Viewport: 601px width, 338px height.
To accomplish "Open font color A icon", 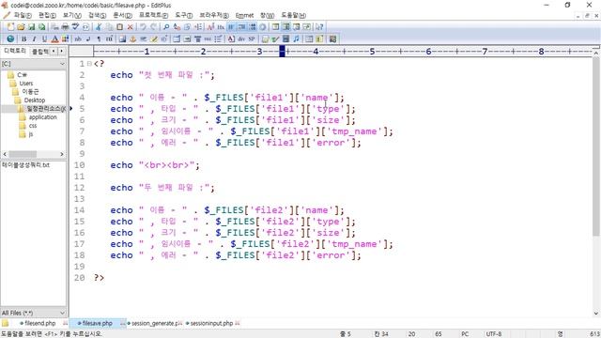I will click(54, 38).
